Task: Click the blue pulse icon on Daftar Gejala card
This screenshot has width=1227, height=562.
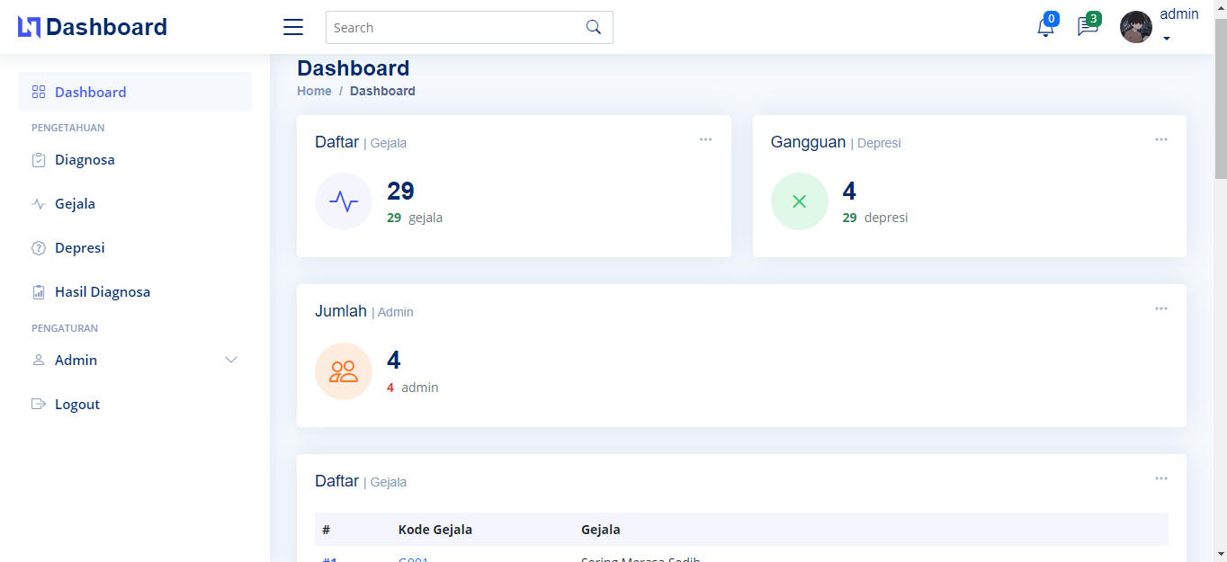Action: tap(343, 201)
